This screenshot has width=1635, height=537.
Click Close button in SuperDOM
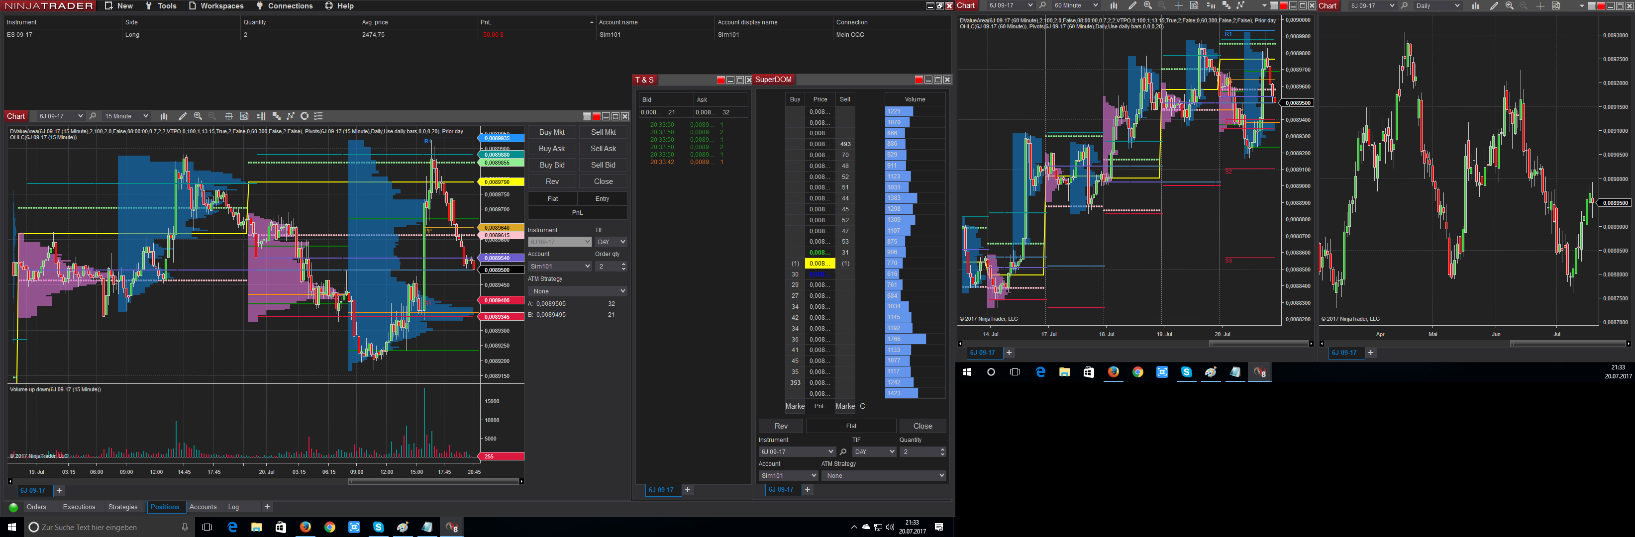pos(923,426)
